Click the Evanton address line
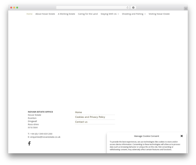Image resolution: width=196 pixels, height=165 pixels. click(x=32, y=118)
